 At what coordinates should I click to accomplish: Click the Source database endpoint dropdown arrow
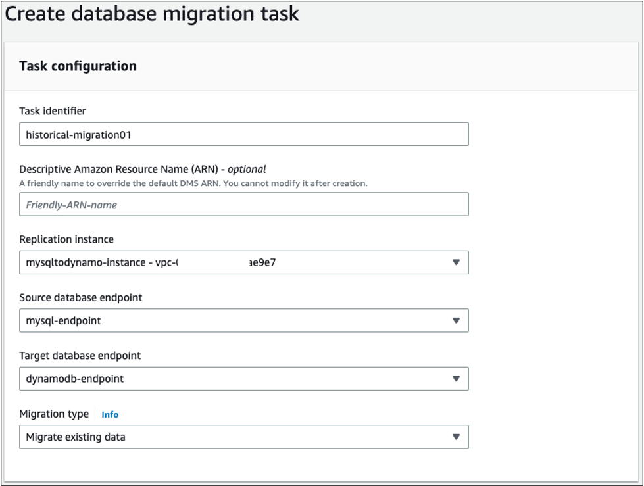[x=457, y=320]
